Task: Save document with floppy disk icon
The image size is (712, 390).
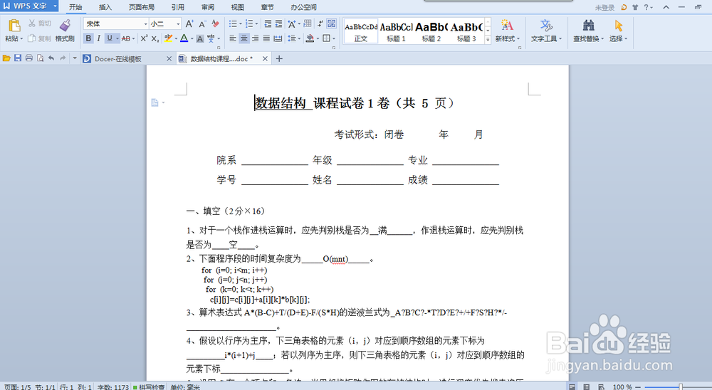Action: click(18, 58)
